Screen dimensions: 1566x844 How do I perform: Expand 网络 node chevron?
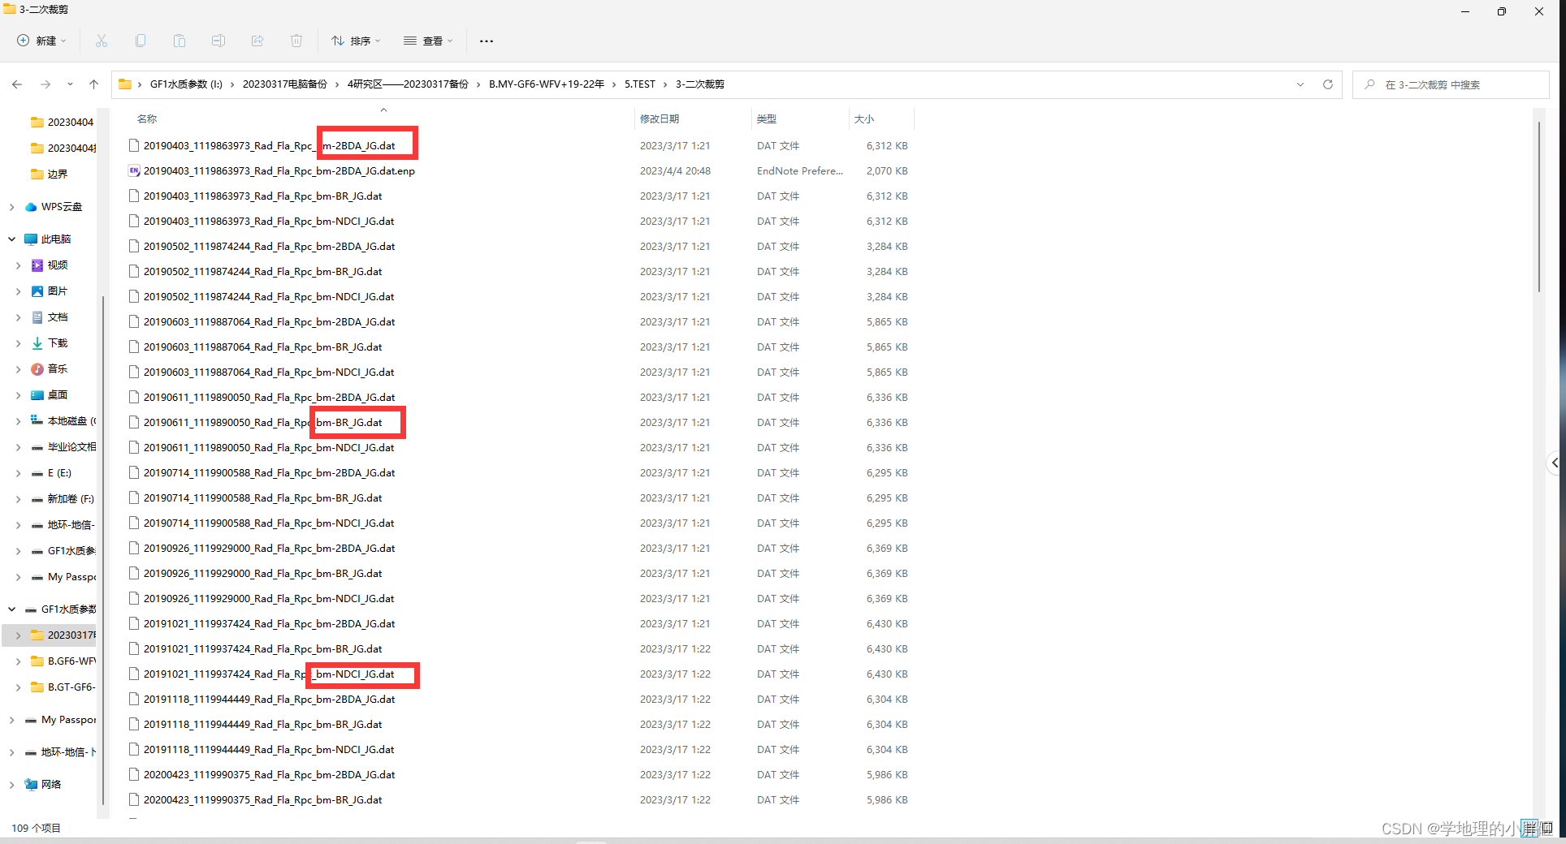11,785
